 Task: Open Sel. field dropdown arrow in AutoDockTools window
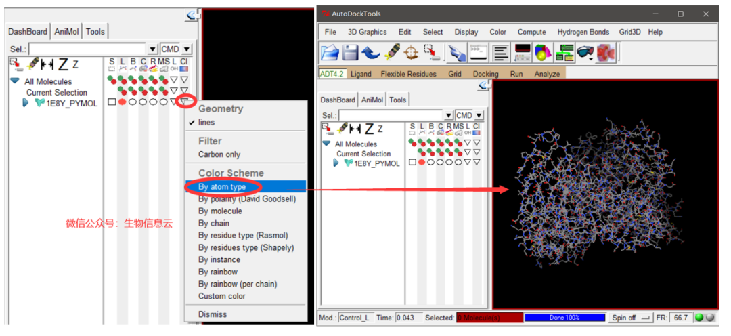pos(448,115)
